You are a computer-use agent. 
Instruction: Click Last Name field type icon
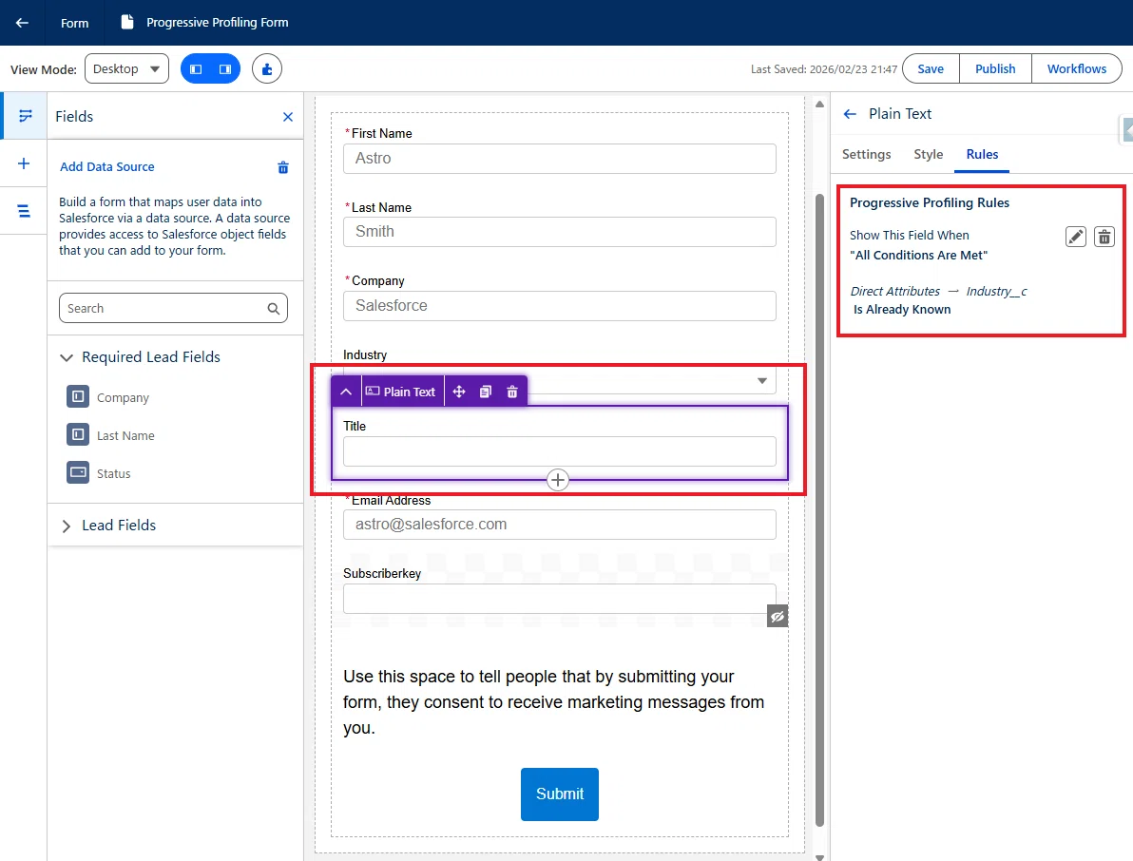[78, 435]
